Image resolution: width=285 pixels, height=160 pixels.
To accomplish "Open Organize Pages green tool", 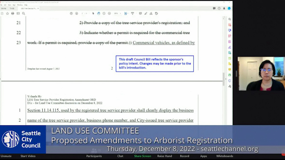I will [x=230, y=58].
